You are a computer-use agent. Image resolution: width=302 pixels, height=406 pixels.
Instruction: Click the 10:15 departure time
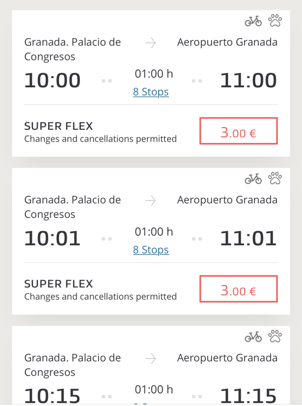[x=52, y=395]
